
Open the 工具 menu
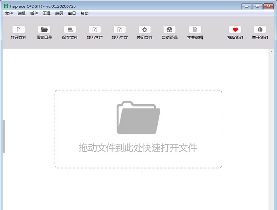tap(47, 13)
